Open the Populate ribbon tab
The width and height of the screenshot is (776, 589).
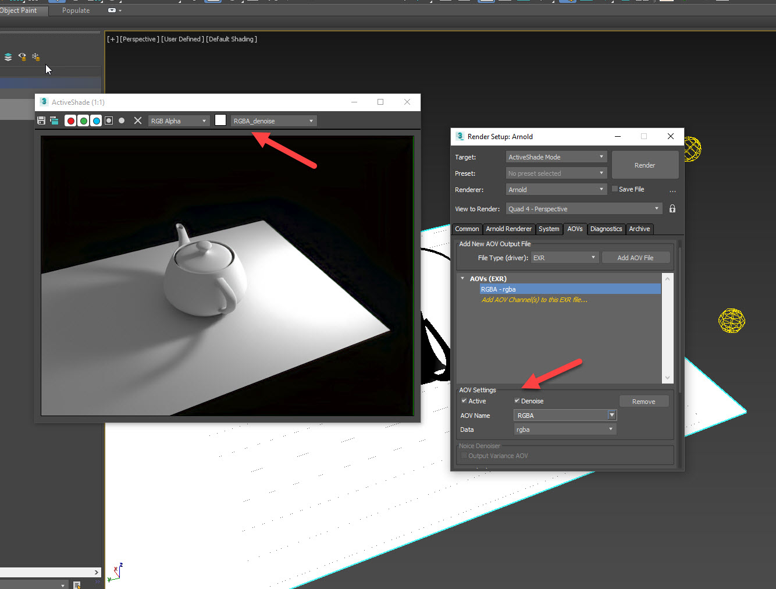tap(76, 10)
